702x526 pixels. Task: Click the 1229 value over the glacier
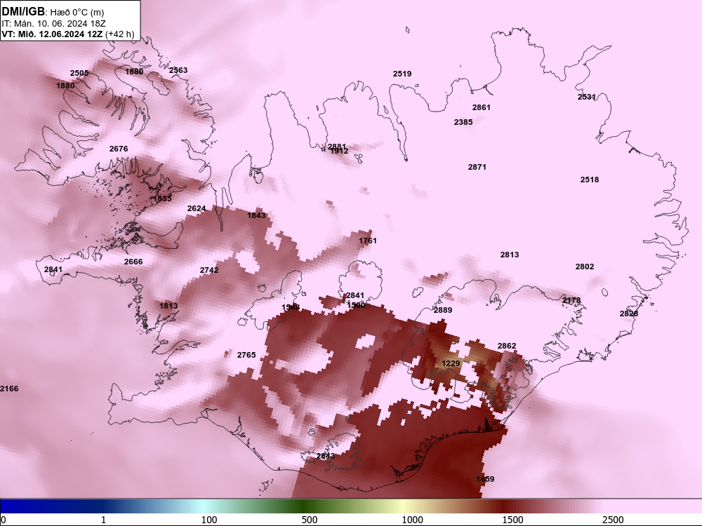coord(451,363)
